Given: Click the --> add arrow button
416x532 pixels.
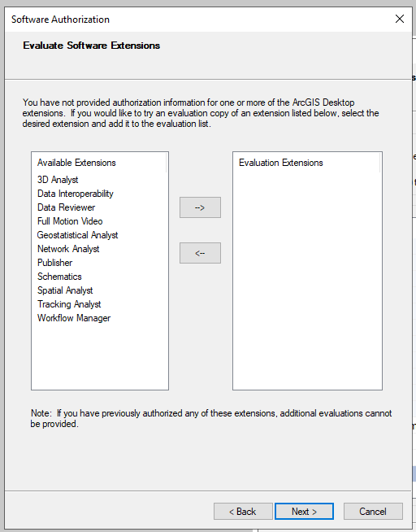Looking at the screenshot, I should (200, 207).
